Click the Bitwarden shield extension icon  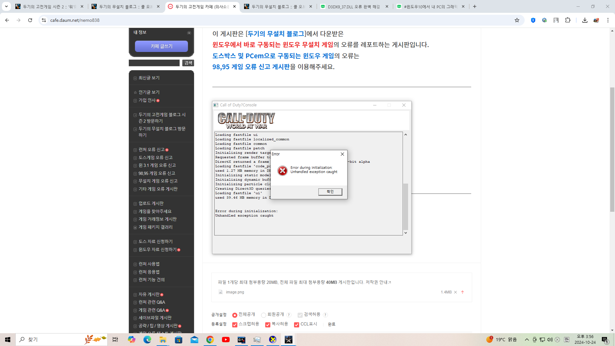(x=533, y=20)
